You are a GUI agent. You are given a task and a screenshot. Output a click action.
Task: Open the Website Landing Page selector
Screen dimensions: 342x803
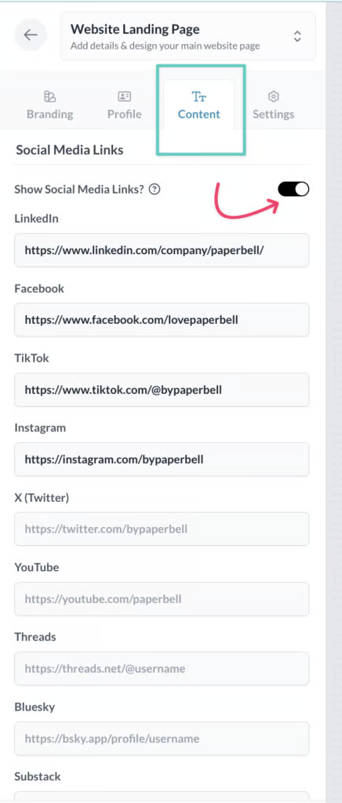(188, 36)
